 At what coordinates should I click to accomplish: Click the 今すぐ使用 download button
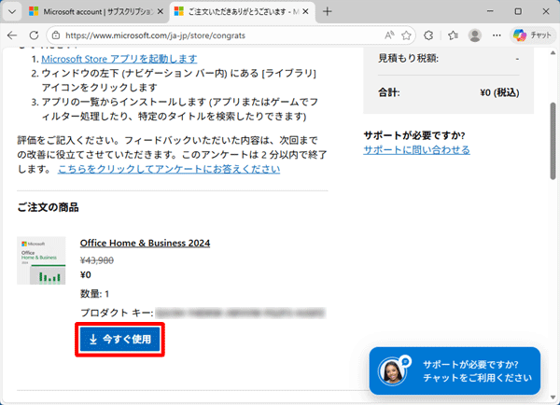pyautogui.click(x=119, y=339)
